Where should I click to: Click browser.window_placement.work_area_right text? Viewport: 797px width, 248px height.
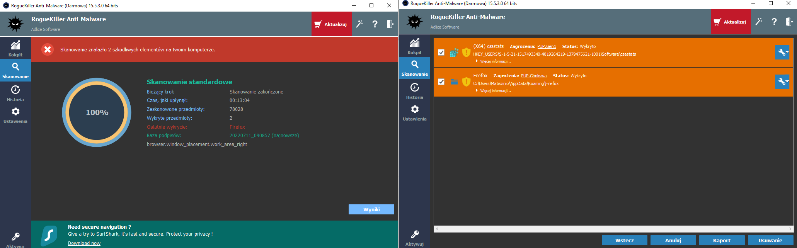(197, 144)
